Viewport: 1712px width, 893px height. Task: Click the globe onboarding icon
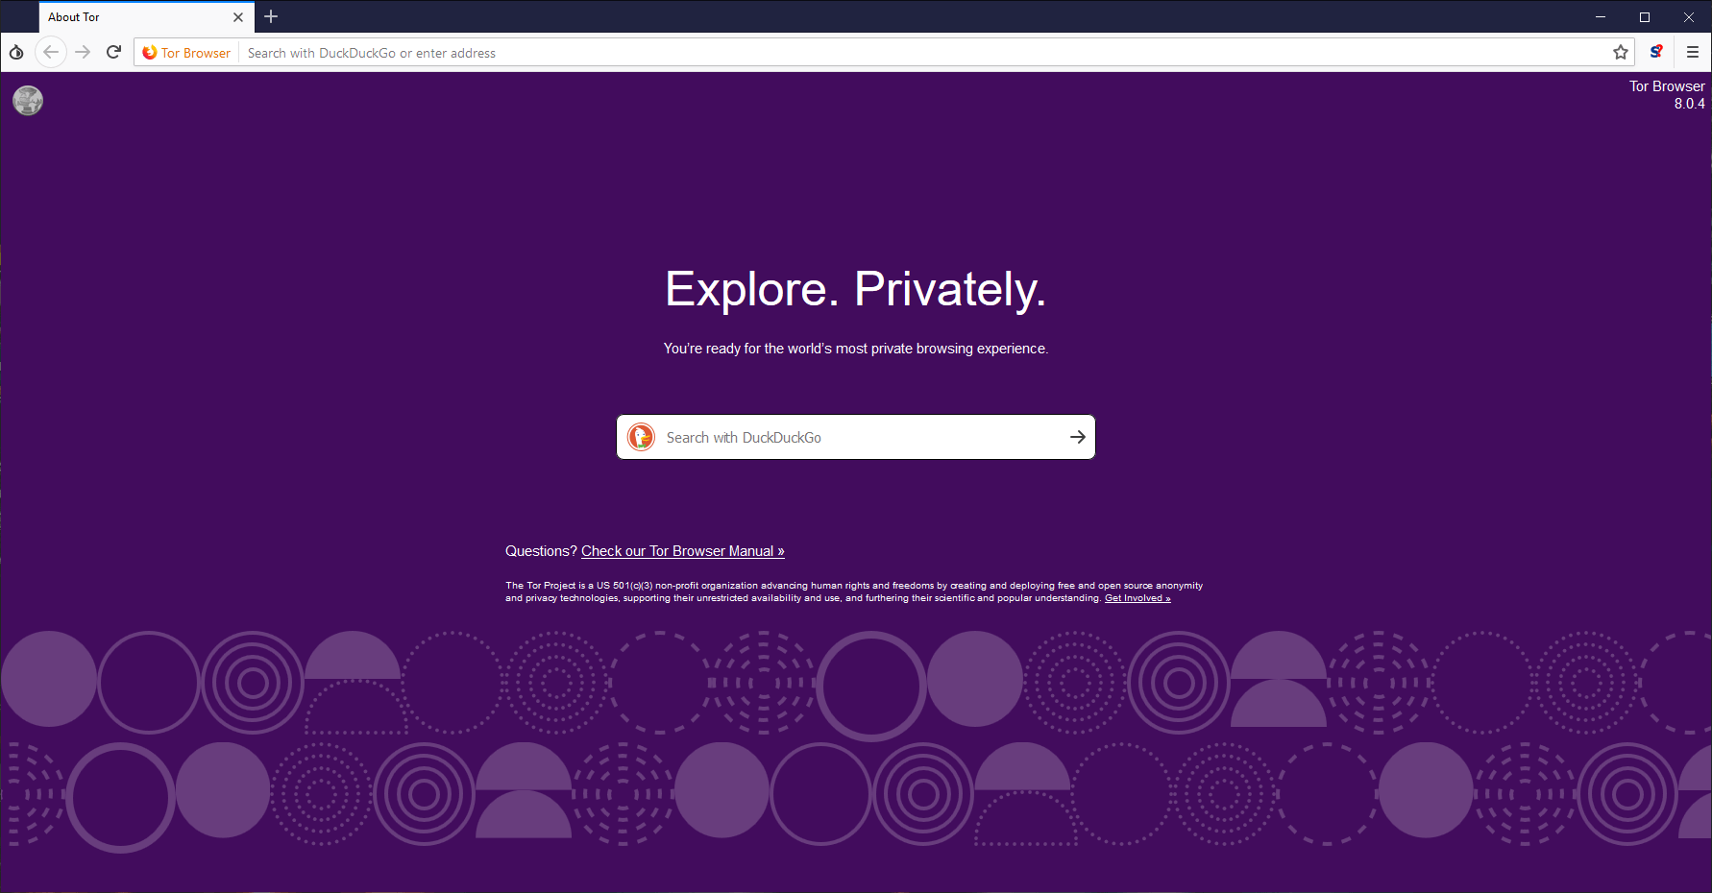[x=28, y=100]
